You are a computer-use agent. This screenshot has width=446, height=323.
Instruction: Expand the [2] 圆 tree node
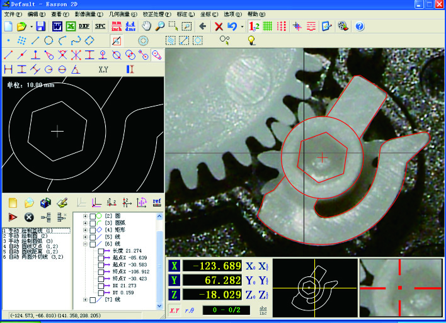[85, 217]
